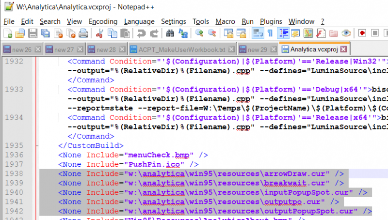
Task: Open the Settings menu
Action: 174,22
